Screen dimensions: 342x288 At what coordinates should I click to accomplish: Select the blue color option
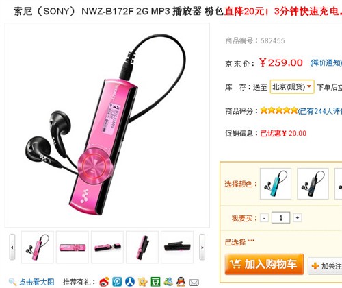[x=276, y=184]
